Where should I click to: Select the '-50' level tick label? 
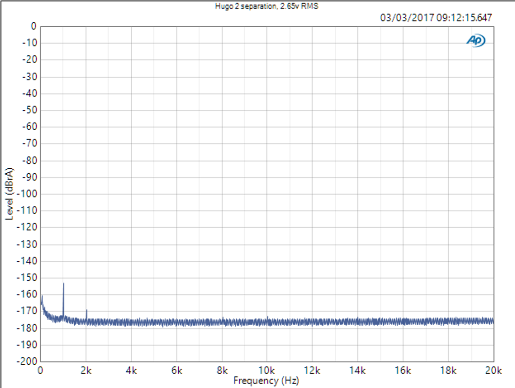coord(29,110)
